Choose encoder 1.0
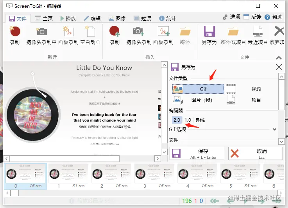 188,120
